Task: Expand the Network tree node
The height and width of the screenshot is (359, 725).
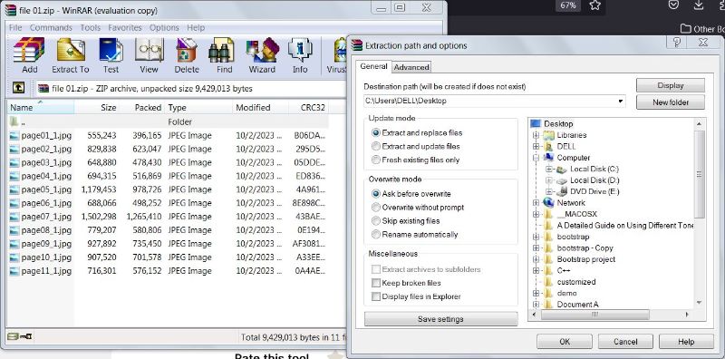Action: [x=536, y=203]
